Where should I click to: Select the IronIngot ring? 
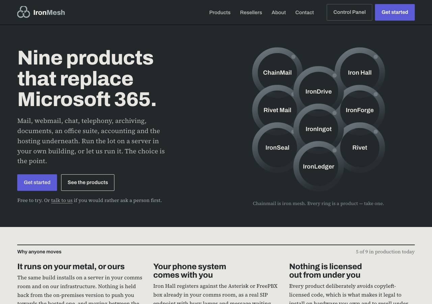tap(319, 129)
